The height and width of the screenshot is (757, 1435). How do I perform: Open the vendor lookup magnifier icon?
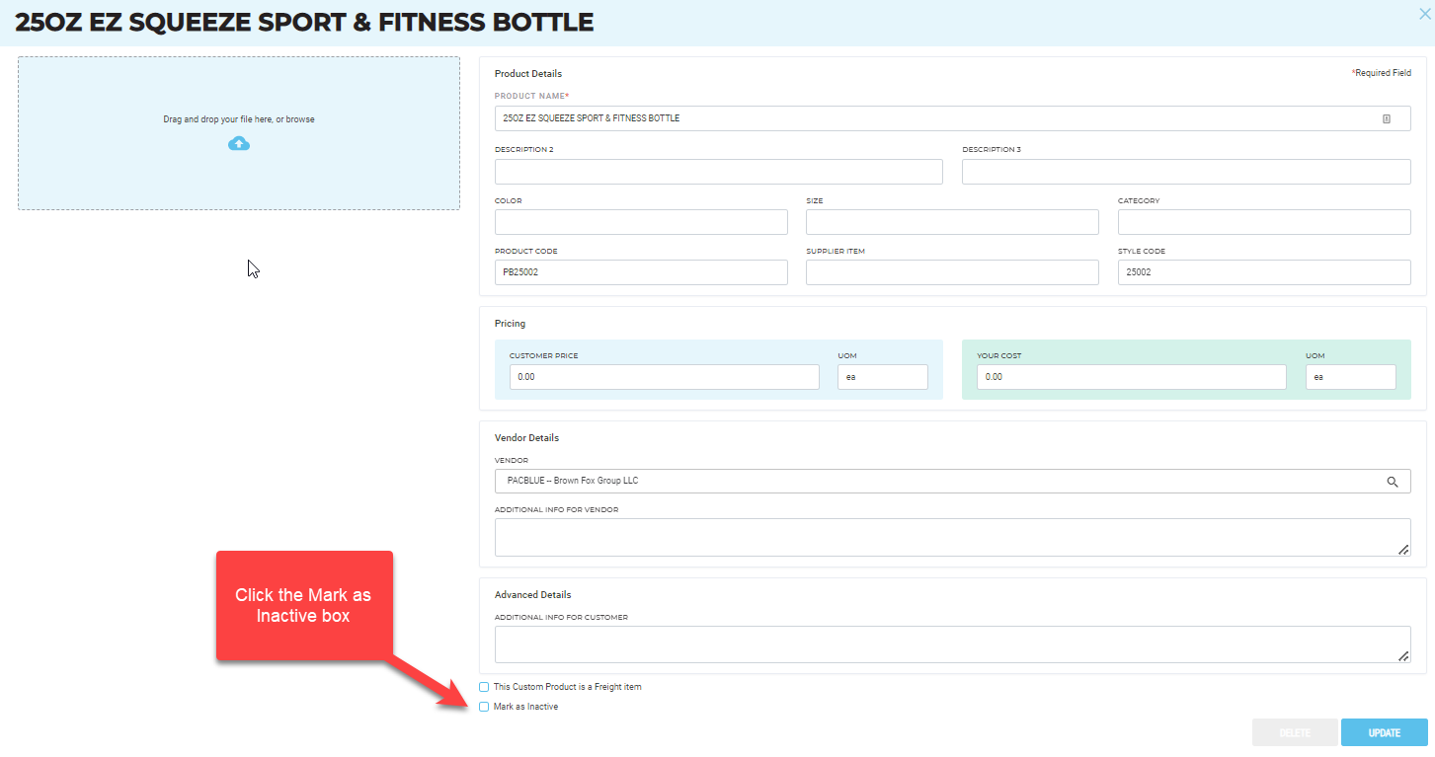pos(1393,481)
